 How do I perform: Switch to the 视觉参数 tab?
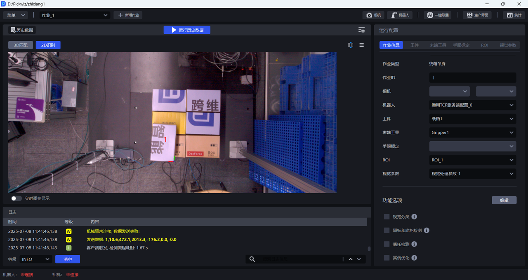(x=507, y=45)
